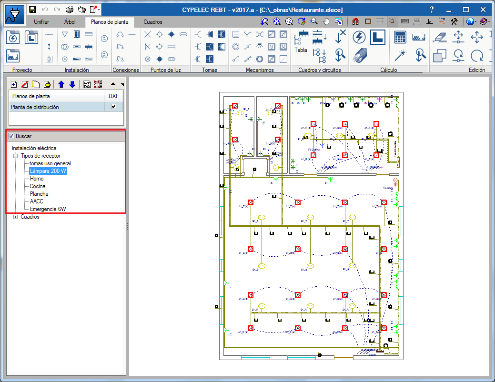
Task: Open the export dropdown arrow beside the red arrow icon
Action: point(99,10)
